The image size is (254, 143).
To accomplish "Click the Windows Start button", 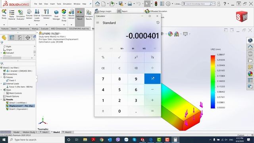I will coord(4,139).
